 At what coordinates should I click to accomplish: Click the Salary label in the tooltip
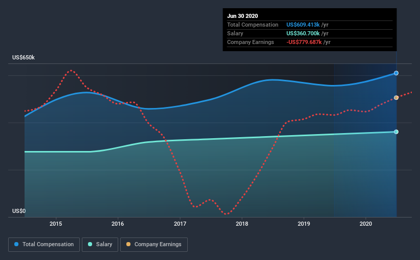pyautogui.click(x=235, y=33)
